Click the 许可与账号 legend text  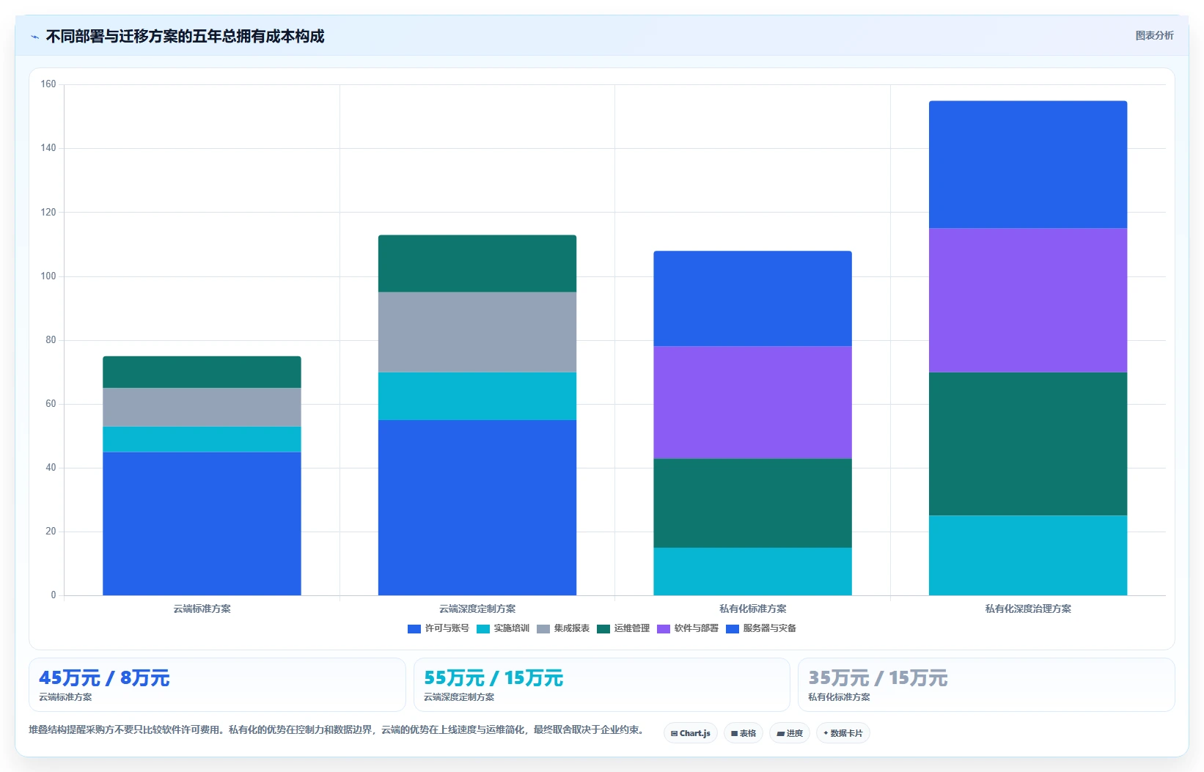pyautogui.click(x=447, y=628)
